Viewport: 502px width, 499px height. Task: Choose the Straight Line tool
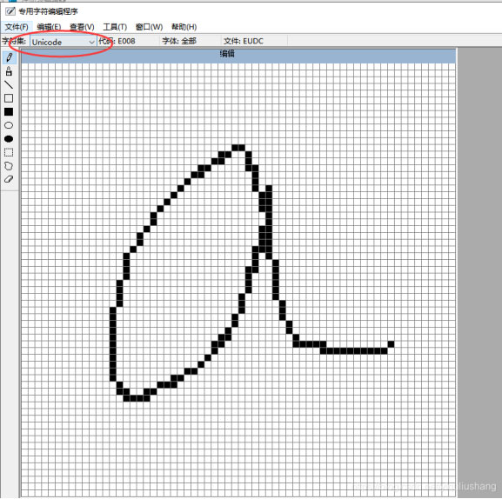9,85
